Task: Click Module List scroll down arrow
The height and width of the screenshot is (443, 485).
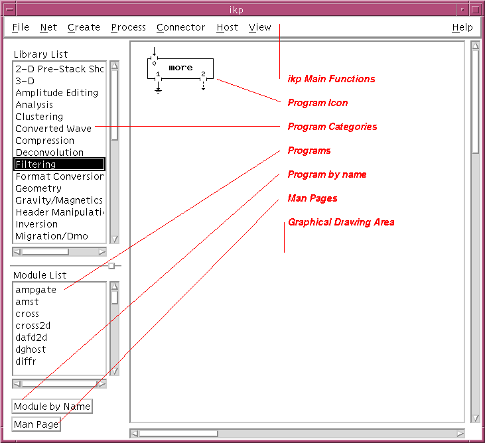Action: pos(115,371)
